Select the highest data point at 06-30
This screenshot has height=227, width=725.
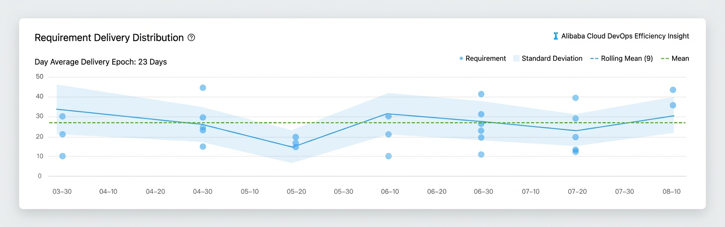(x=481, y=94)
